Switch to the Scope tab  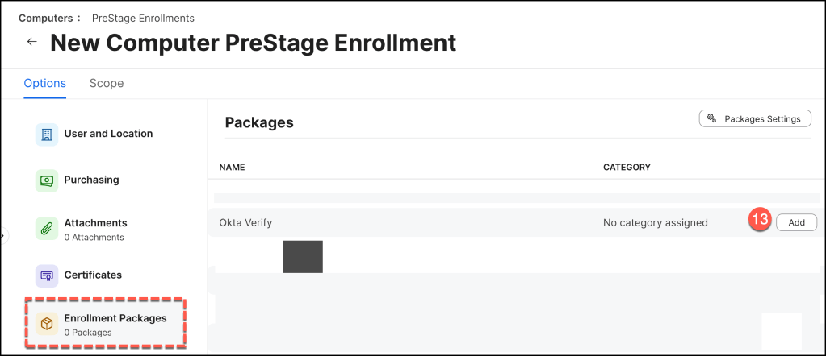point(107,83)
